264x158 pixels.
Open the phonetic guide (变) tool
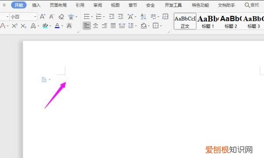click(71, 17)
